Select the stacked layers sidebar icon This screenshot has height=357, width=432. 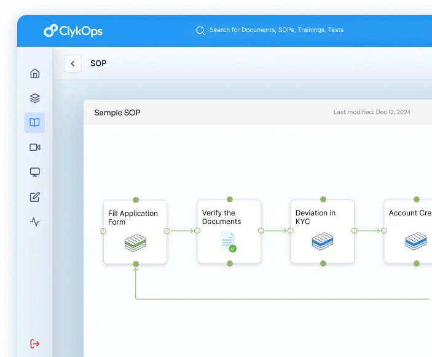(x=35, y=98)
